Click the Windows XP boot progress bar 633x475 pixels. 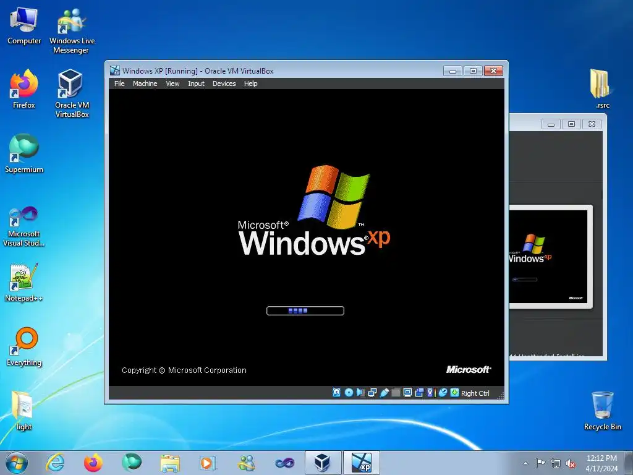305,310
